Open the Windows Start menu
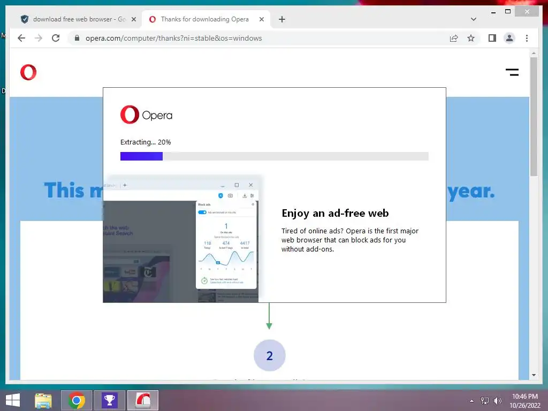This screenshot has height=411, width=548. coord(13,400)
